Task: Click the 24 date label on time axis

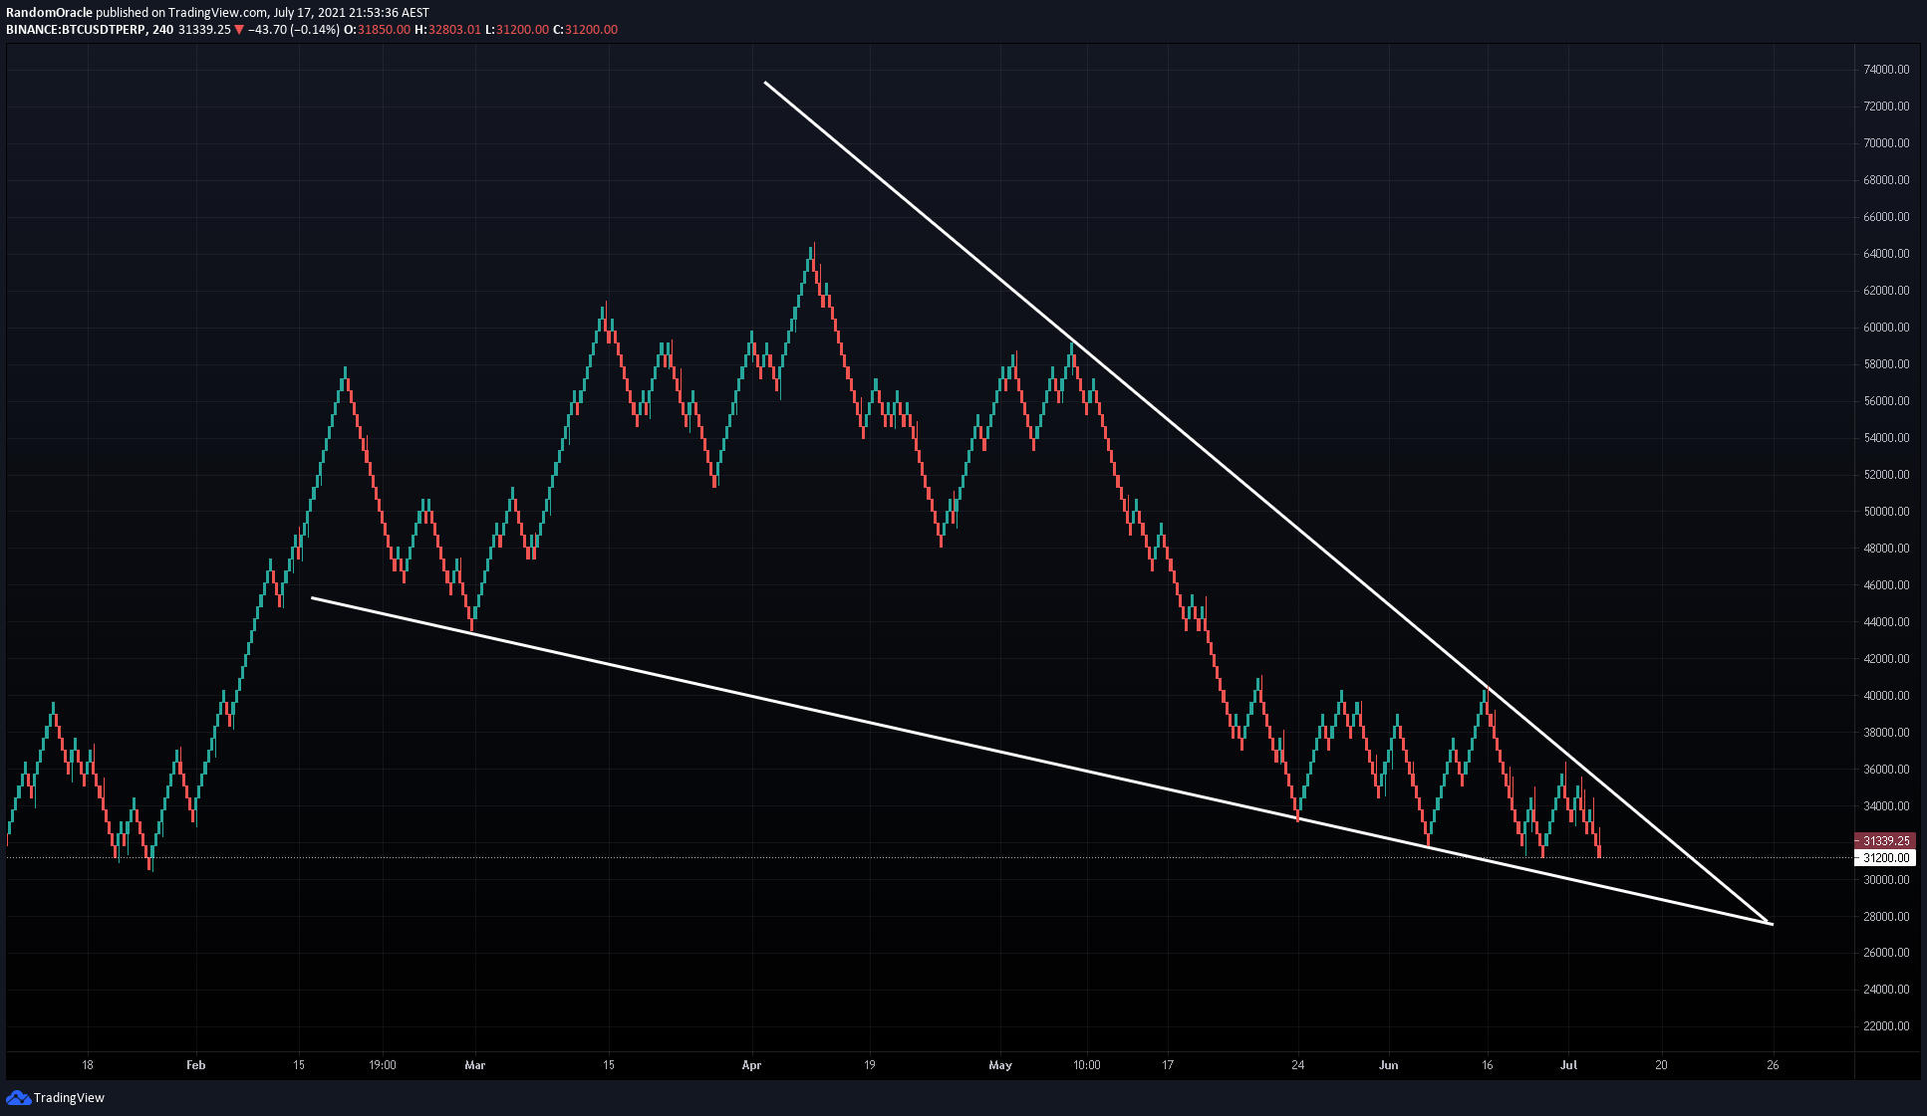Action: tap(1298, 1065)
